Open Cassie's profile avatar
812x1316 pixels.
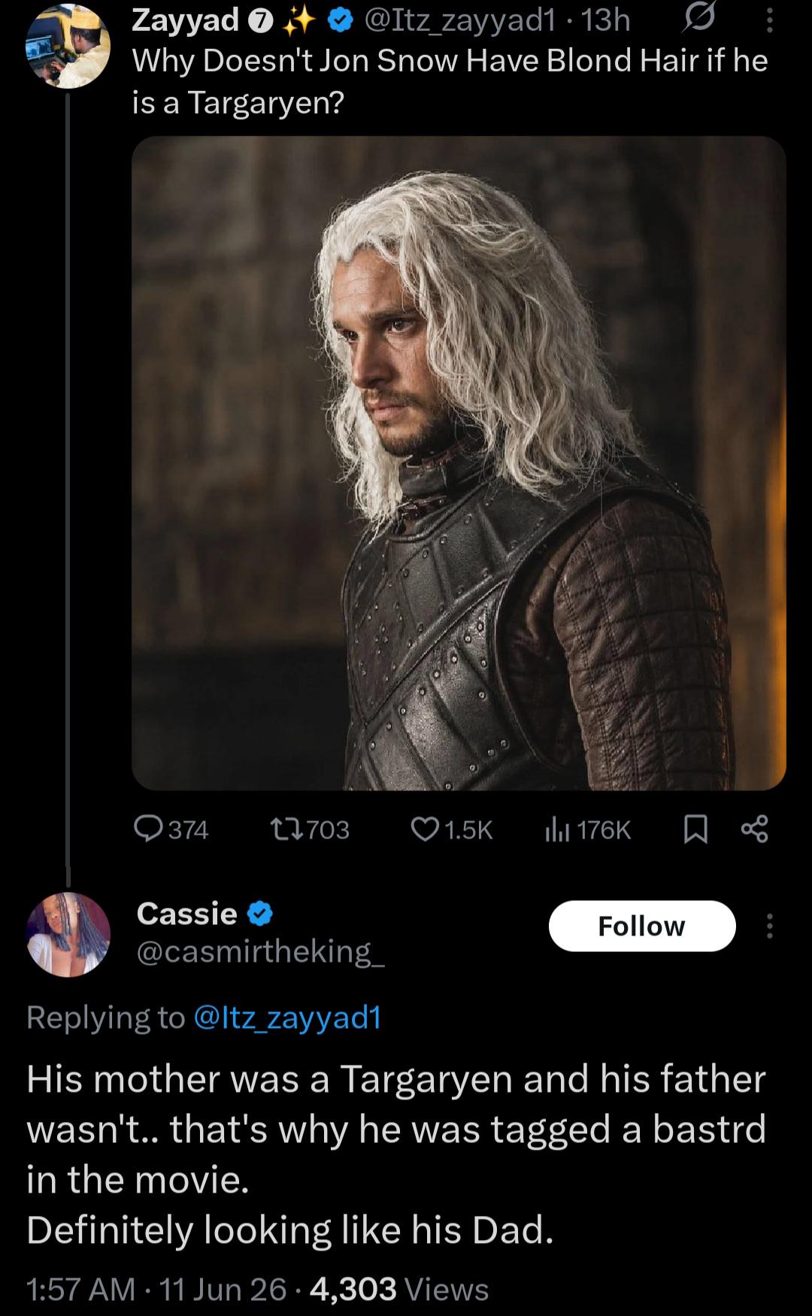point(68,934)
